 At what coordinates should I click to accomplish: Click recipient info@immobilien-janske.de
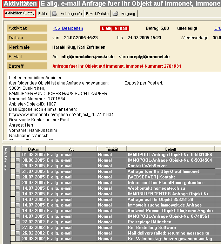click(87, 57)
